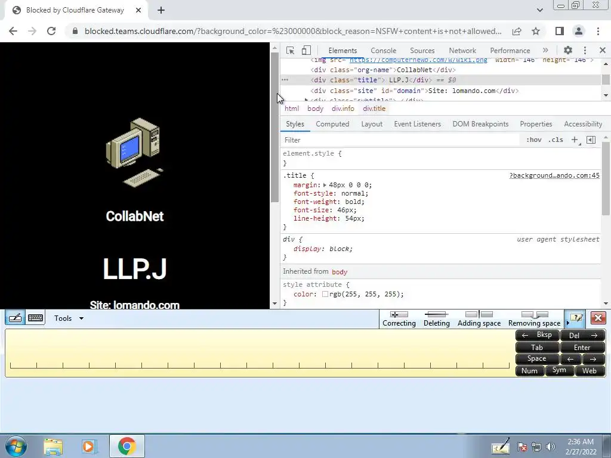
Task: Activate the inspect element picker icon
Action: click(290, 50)
